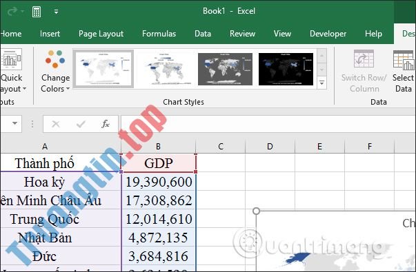Apply the gray background map chart style
416x272 pixels.
tap(225, 69)
